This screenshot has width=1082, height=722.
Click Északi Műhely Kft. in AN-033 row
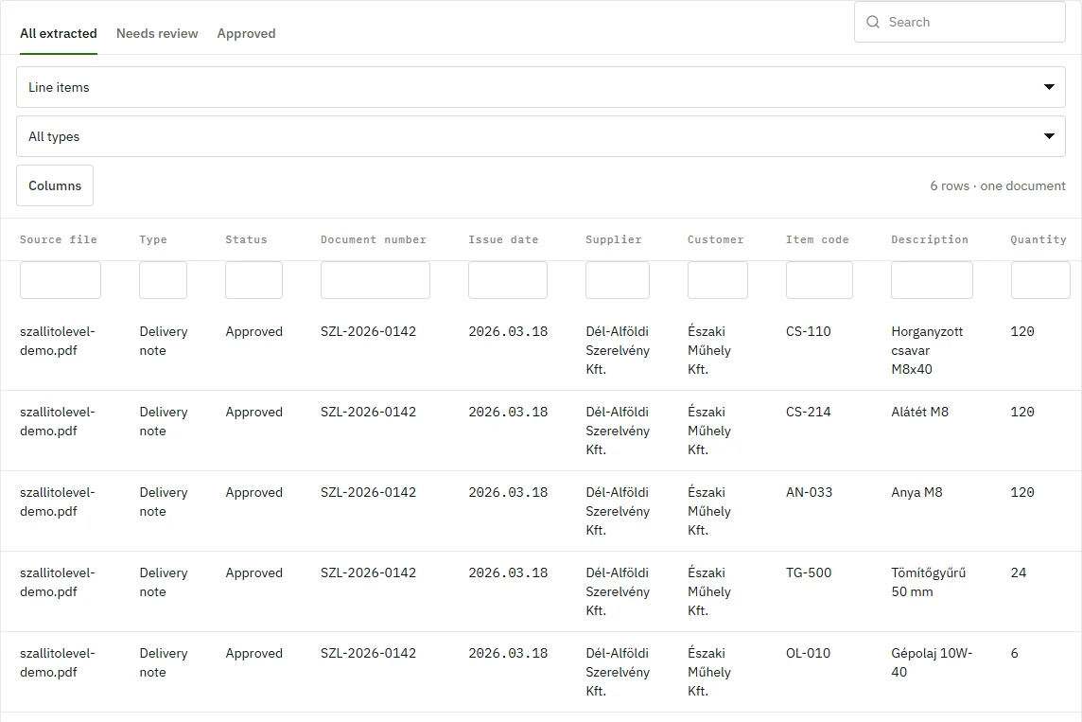click(x=709, y=511)
